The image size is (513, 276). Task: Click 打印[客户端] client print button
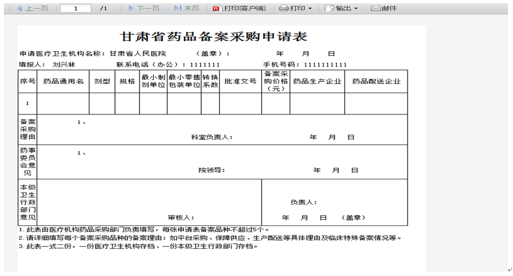(245, 8)
